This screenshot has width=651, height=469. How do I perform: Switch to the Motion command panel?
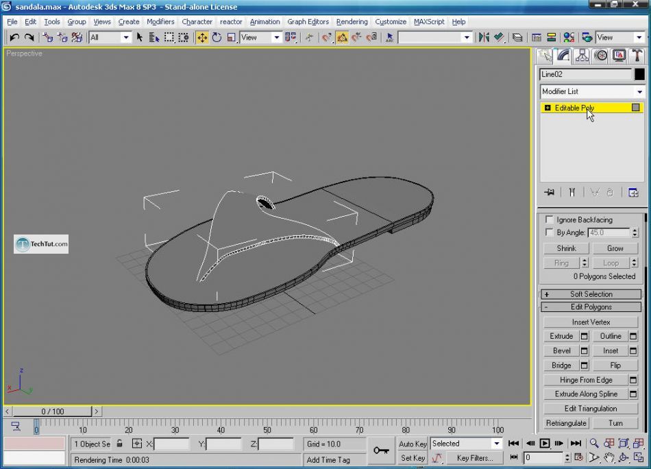601,56
